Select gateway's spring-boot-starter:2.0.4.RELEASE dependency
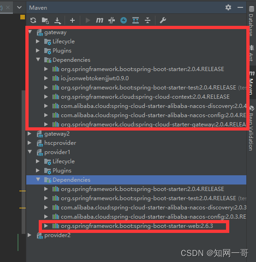The width and height of the screenshot is (256, 262). click(143, 69)
